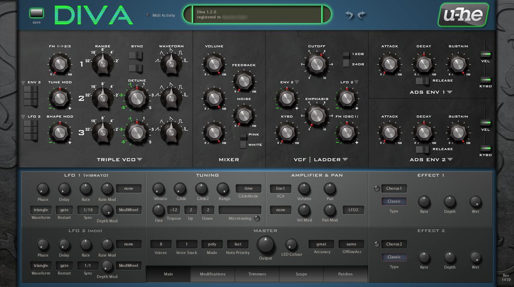This screenshot has height=287, width=514.
Task: Click the undo arrow icon
Action: click(x=350, y=15)
